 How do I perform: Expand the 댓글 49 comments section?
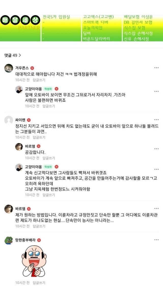pos(13,55)
